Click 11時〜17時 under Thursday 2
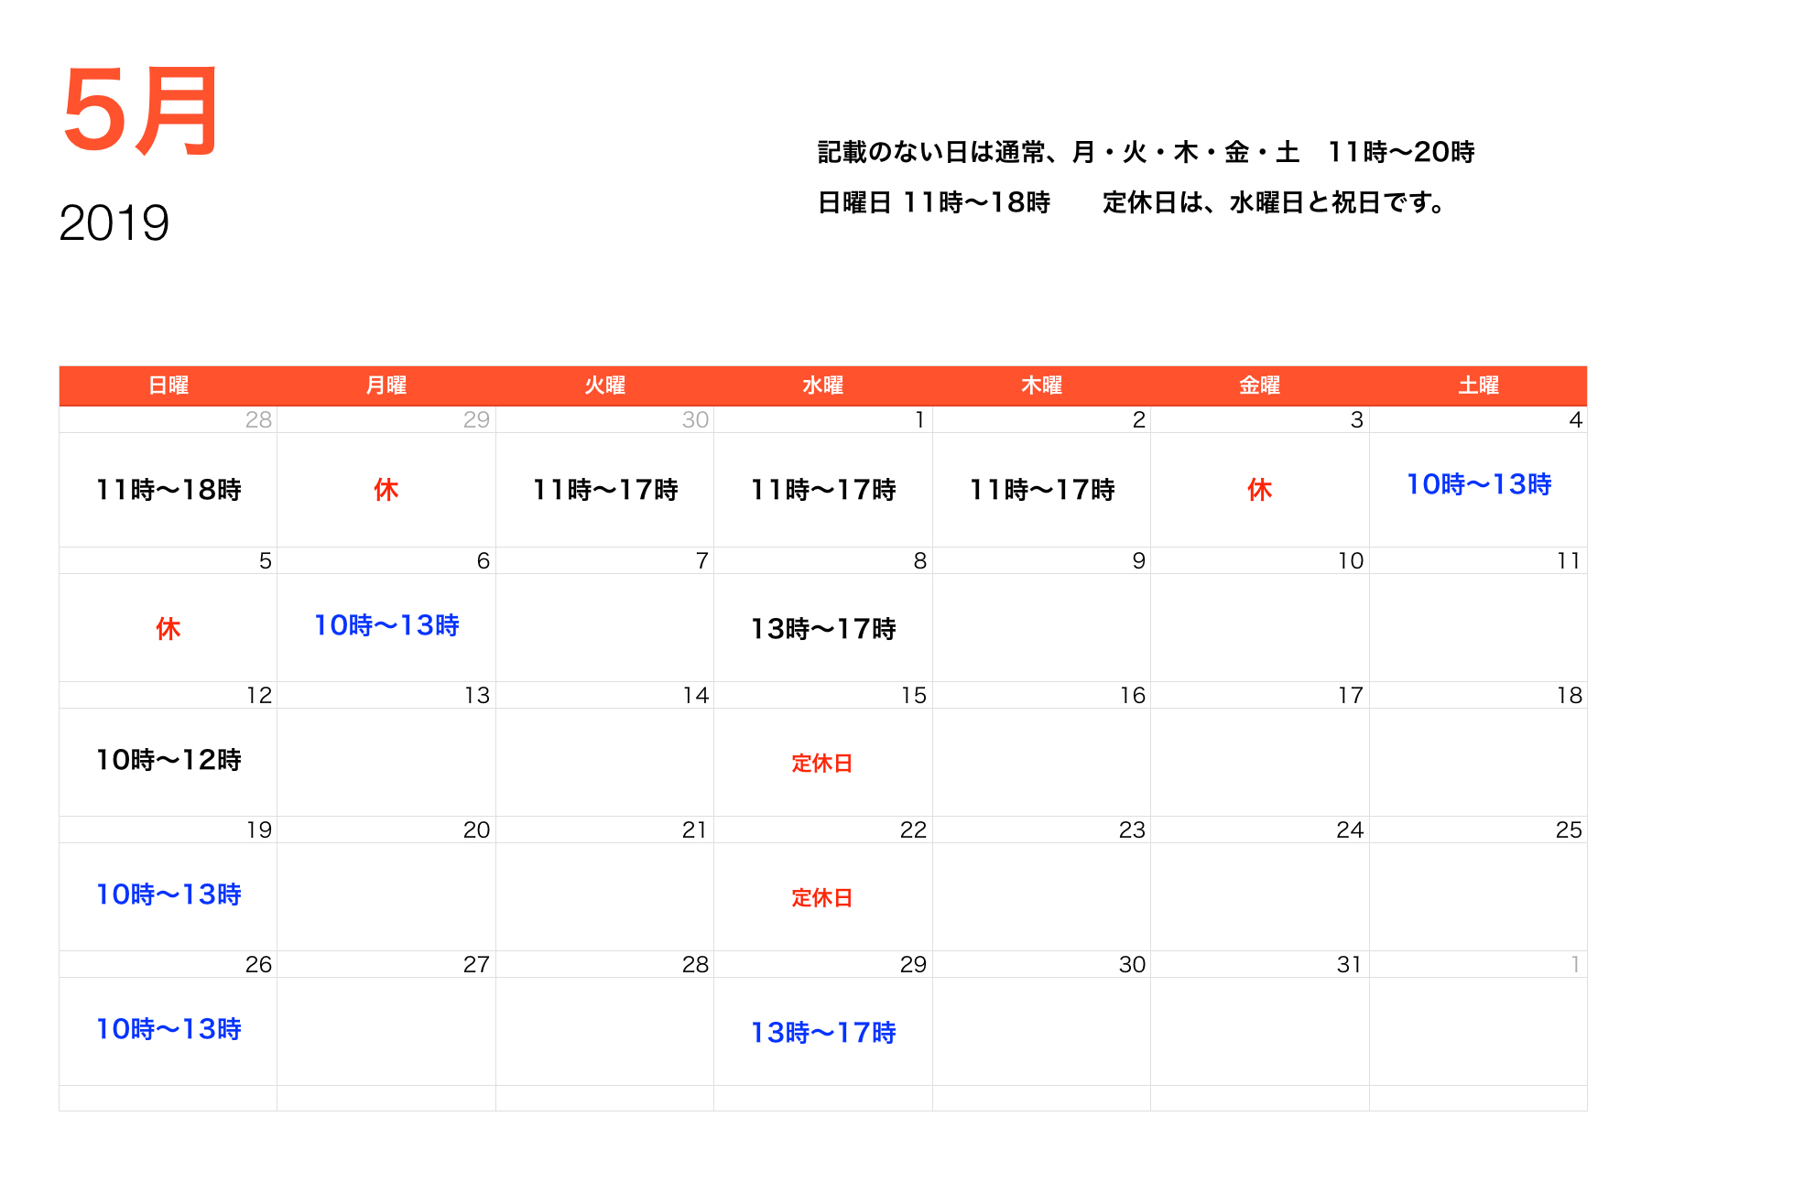The height and width of the screenshot is (1182, 1815). pos(1042,490)
